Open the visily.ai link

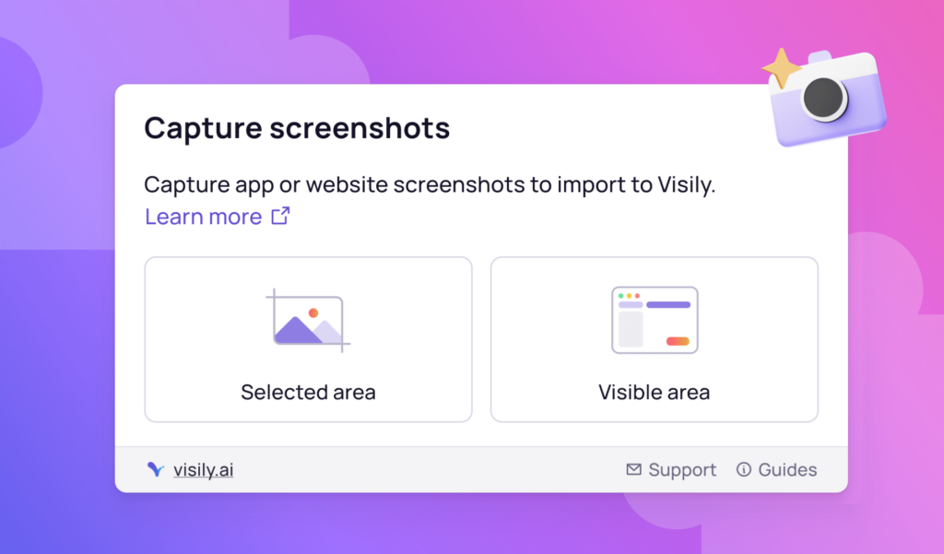tap(203, 469)
